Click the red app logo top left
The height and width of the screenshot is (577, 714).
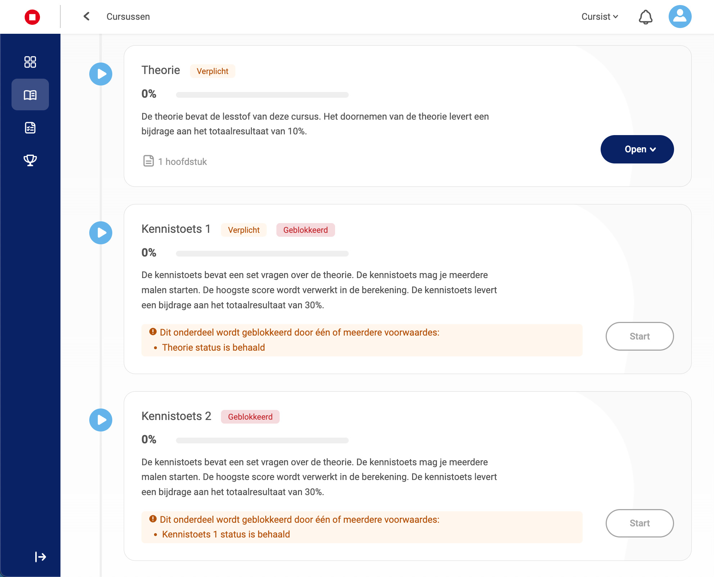coord(32,17)
